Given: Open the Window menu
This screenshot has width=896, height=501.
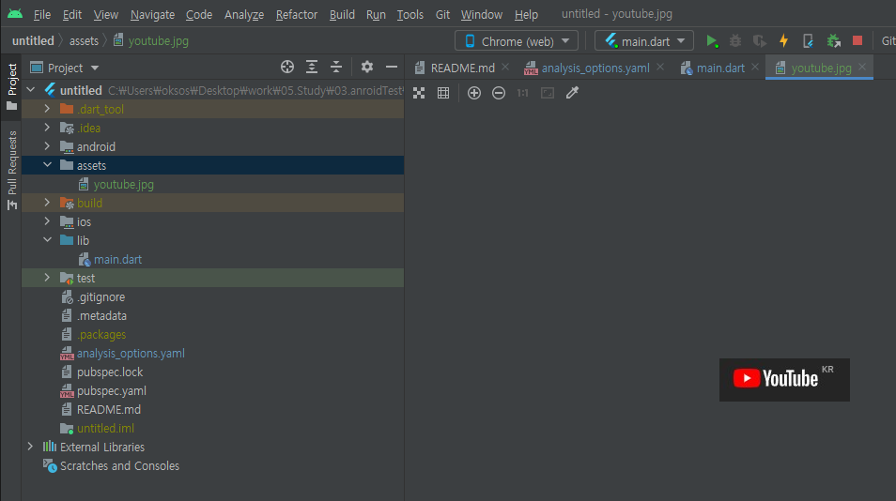Looking at the screenshot, I should (x=481, y=15).
